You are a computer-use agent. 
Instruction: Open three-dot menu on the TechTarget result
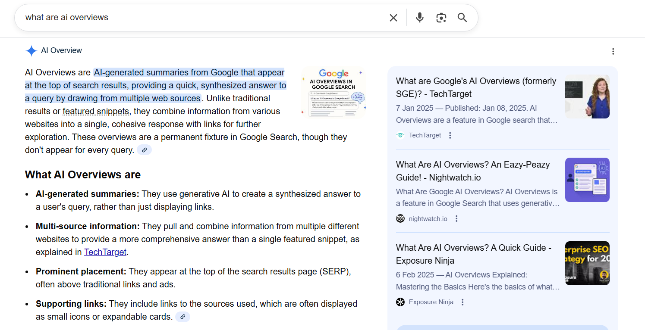click(x=450, y=135)
